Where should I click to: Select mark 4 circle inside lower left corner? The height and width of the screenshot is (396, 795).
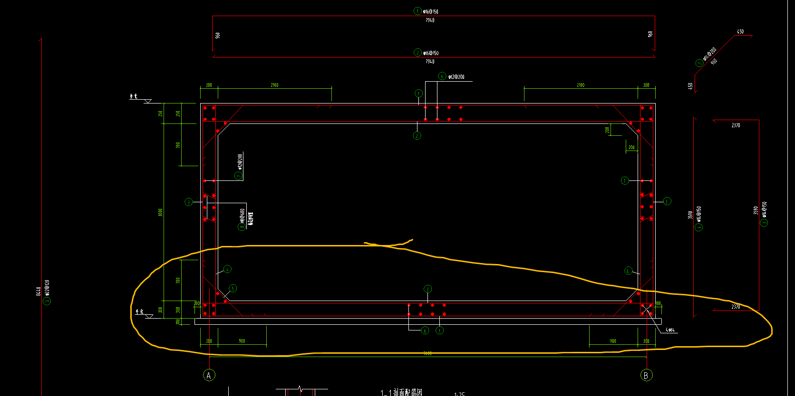[x=227, y=269]
